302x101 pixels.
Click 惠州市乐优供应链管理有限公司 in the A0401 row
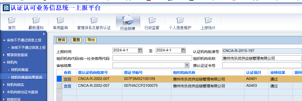pos(199,79)
